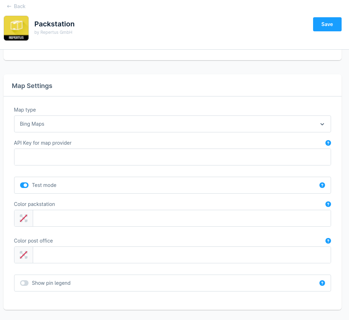Open Color post office color picker swatch
This screenshot has height=320, width=349.
tap(24, 255)
